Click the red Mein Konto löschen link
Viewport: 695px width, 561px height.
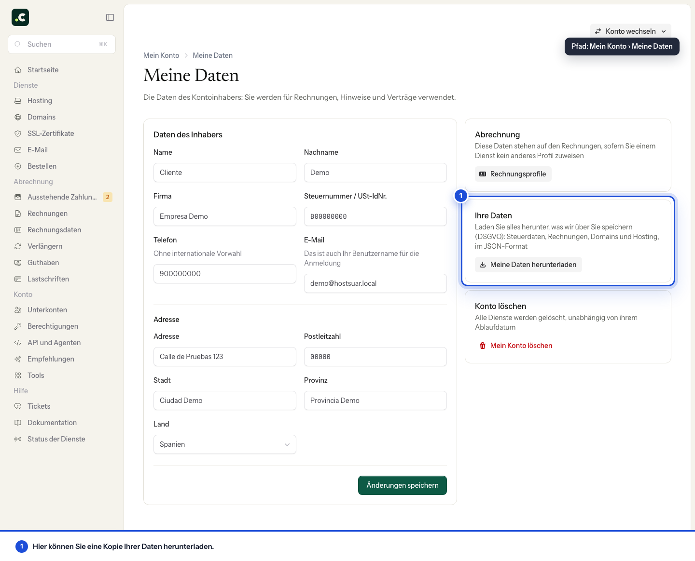coord(516,346)
